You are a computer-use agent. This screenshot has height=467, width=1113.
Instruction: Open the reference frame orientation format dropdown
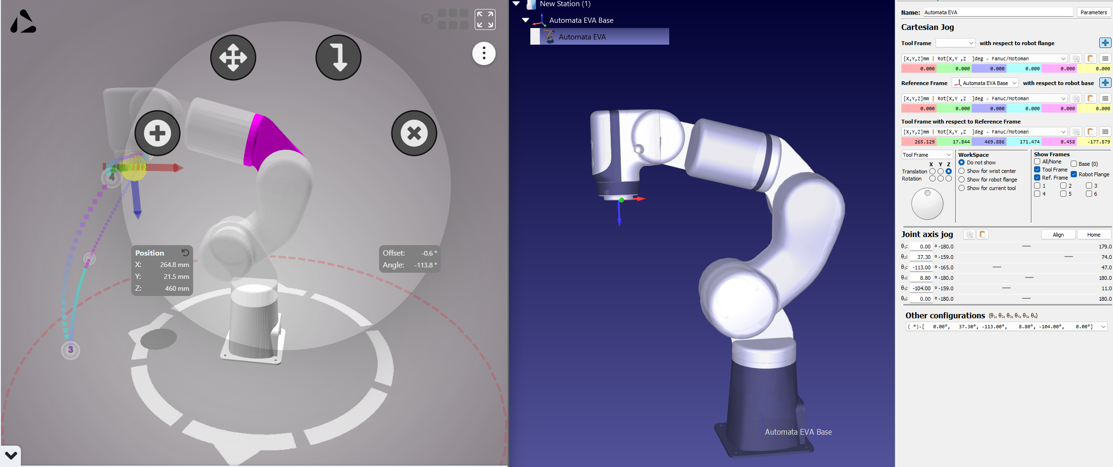pyautogui.click(x=984, y=98)
